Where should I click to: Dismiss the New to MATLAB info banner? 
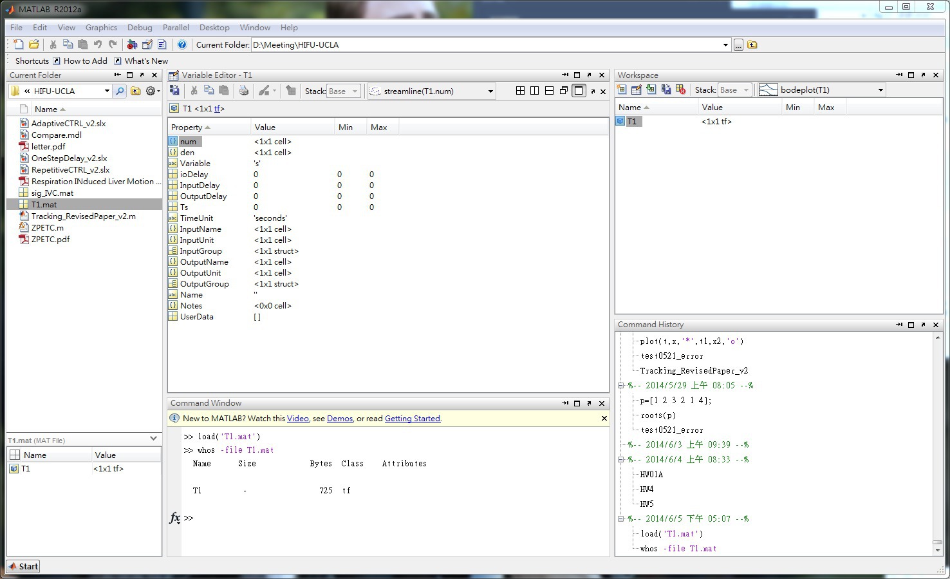(x=604, y=419)
